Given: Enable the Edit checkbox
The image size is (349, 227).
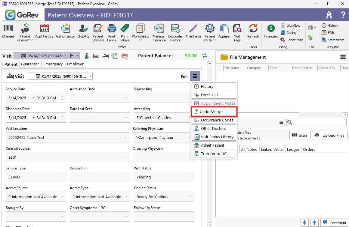Looking at the screenshot, I should 178,76.
